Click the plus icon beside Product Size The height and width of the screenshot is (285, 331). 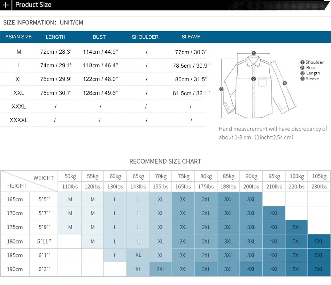pyautogui.click(x=6, y=5)
